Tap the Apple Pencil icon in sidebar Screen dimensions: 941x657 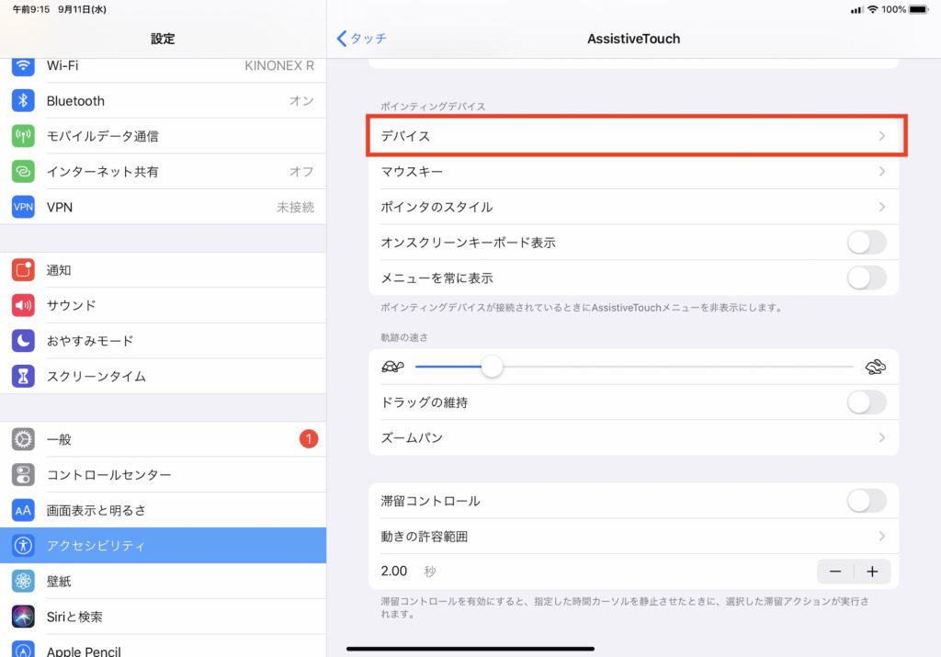point(23,650)
